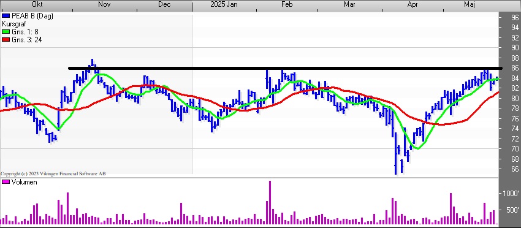Click the magenta Volumen legend swatch
The width and height of the screenshot is (521, 228).
tap(6, 182)
